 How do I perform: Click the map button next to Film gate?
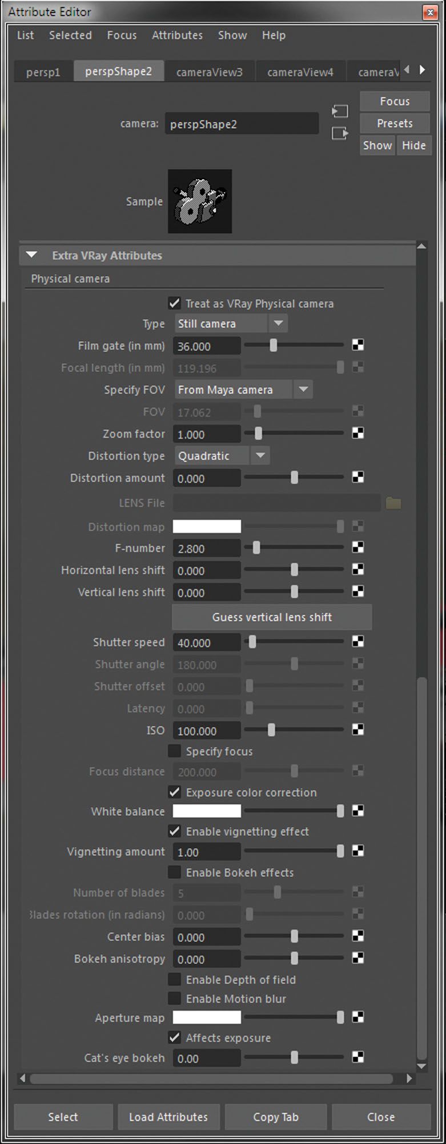[358, 345]
